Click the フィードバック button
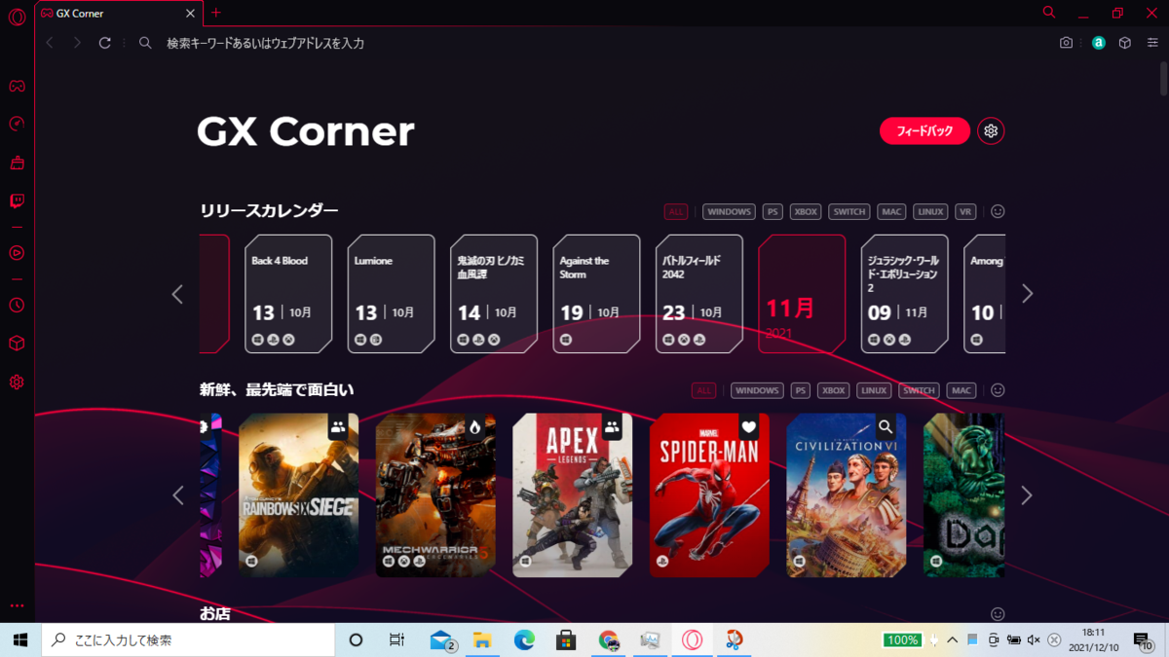This screenshot has height=657, width=1169. click(924, 130)
